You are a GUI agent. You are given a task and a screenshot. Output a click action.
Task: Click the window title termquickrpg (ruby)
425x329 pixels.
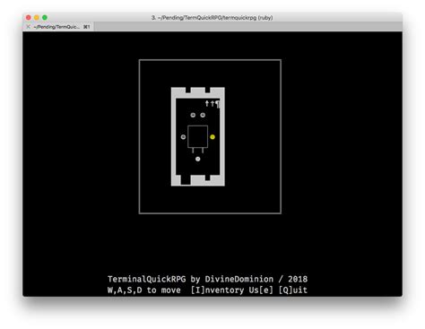(212, 18)
